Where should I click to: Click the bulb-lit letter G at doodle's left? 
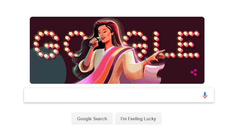tap(46, 44)
